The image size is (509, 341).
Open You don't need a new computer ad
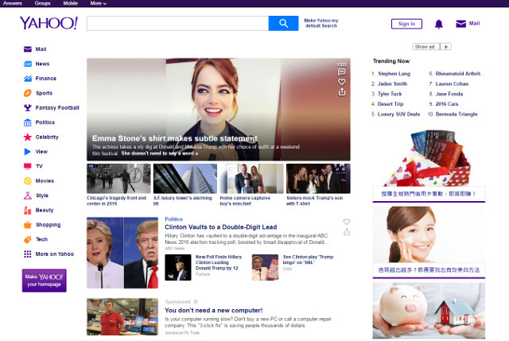(214, 311)
